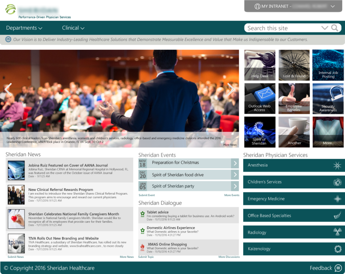Open the My Intranet dropdown chevron

[333, 6]
